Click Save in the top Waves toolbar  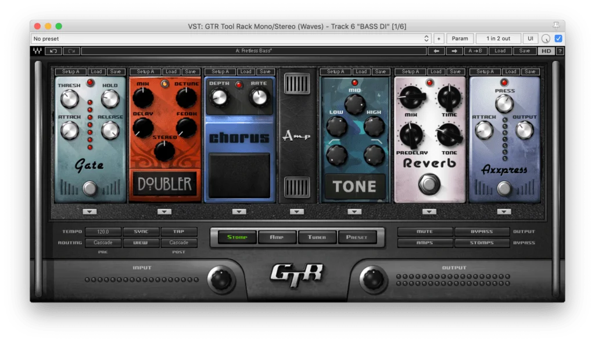click(525, 51)
